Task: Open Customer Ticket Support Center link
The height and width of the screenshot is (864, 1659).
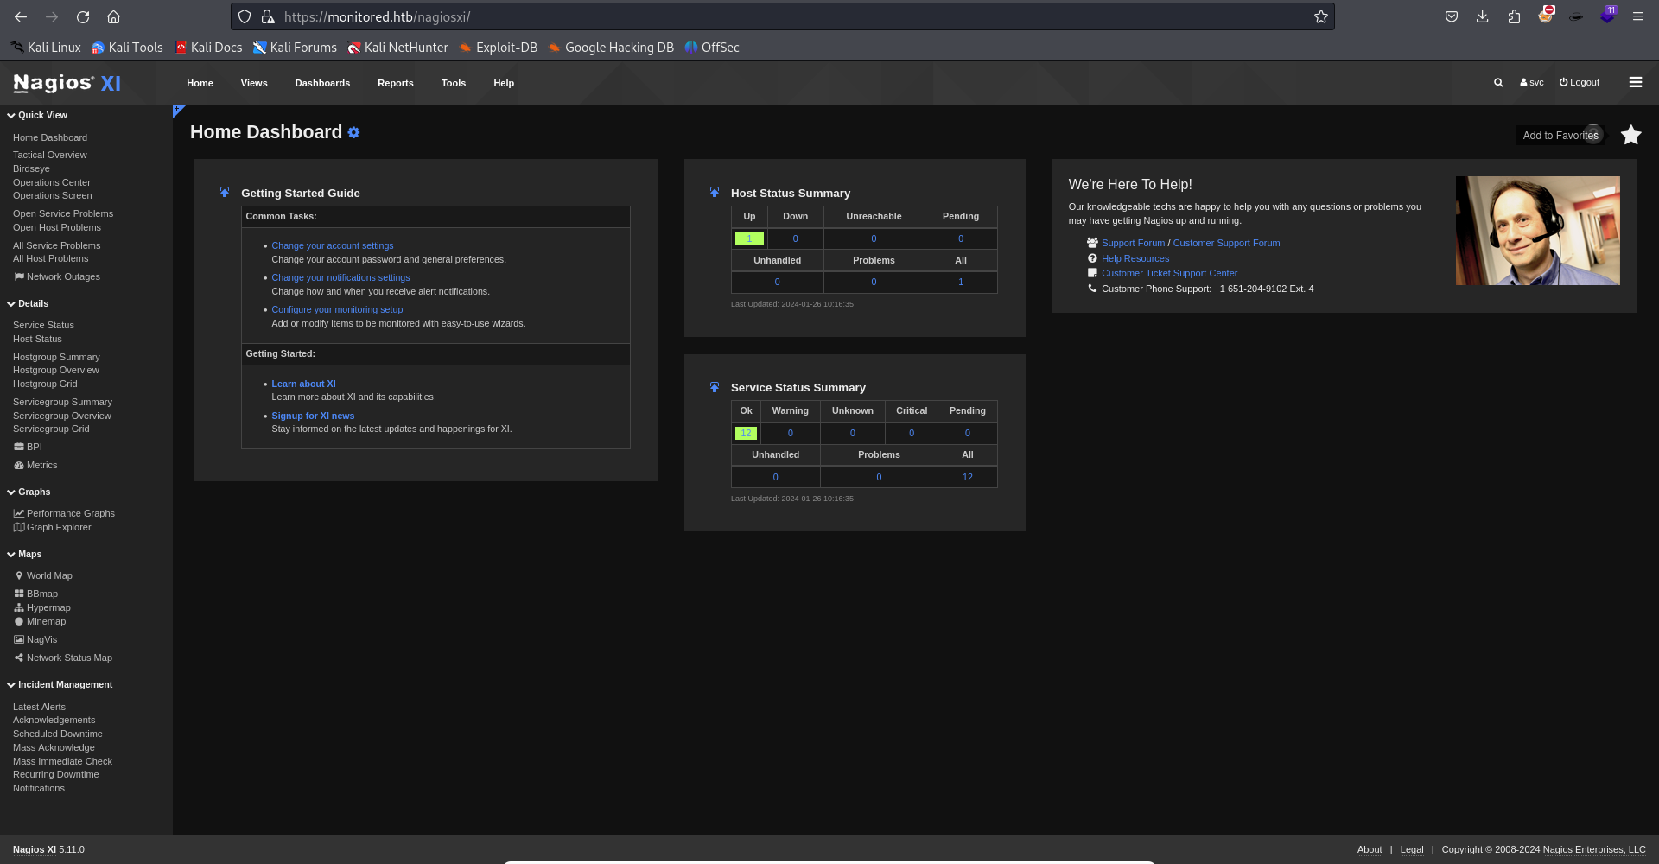Action: coord(1169,273)
